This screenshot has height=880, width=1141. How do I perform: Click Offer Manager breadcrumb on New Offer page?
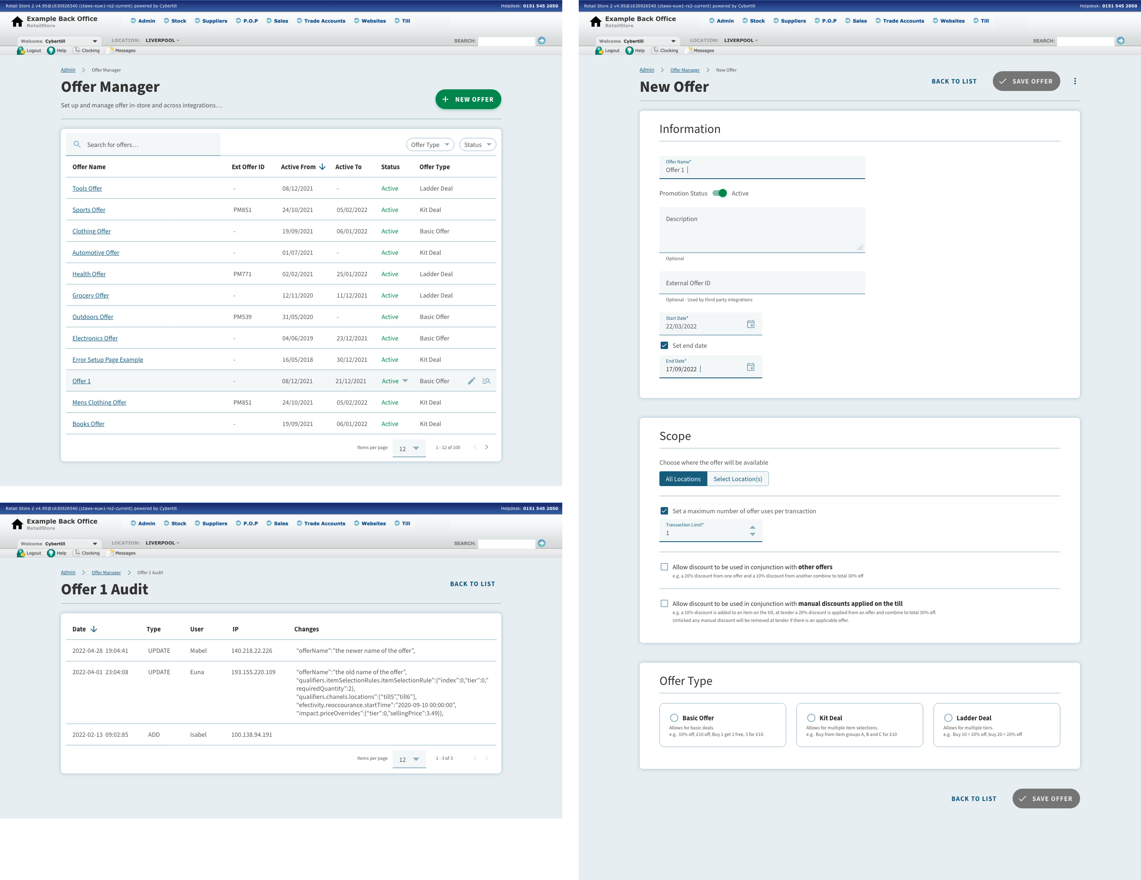coord(685,70)
